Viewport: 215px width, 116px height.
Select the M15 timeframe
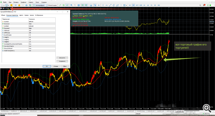click(x=137, y=5)
